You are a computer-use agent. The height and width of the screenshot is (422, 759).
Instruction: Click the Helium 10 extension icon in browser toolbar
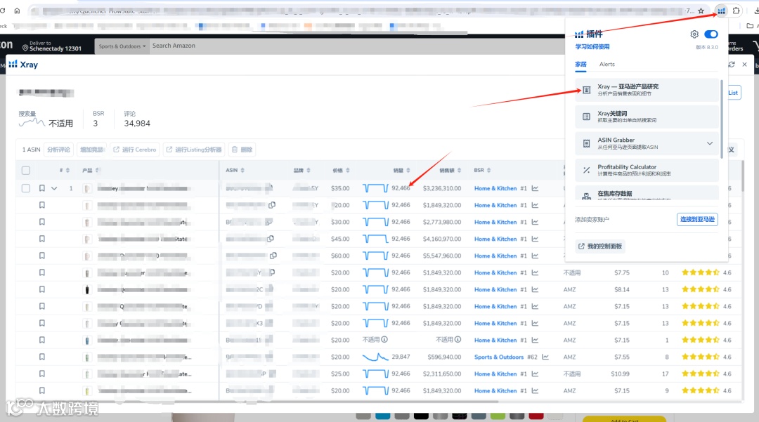tap(721, 11)
